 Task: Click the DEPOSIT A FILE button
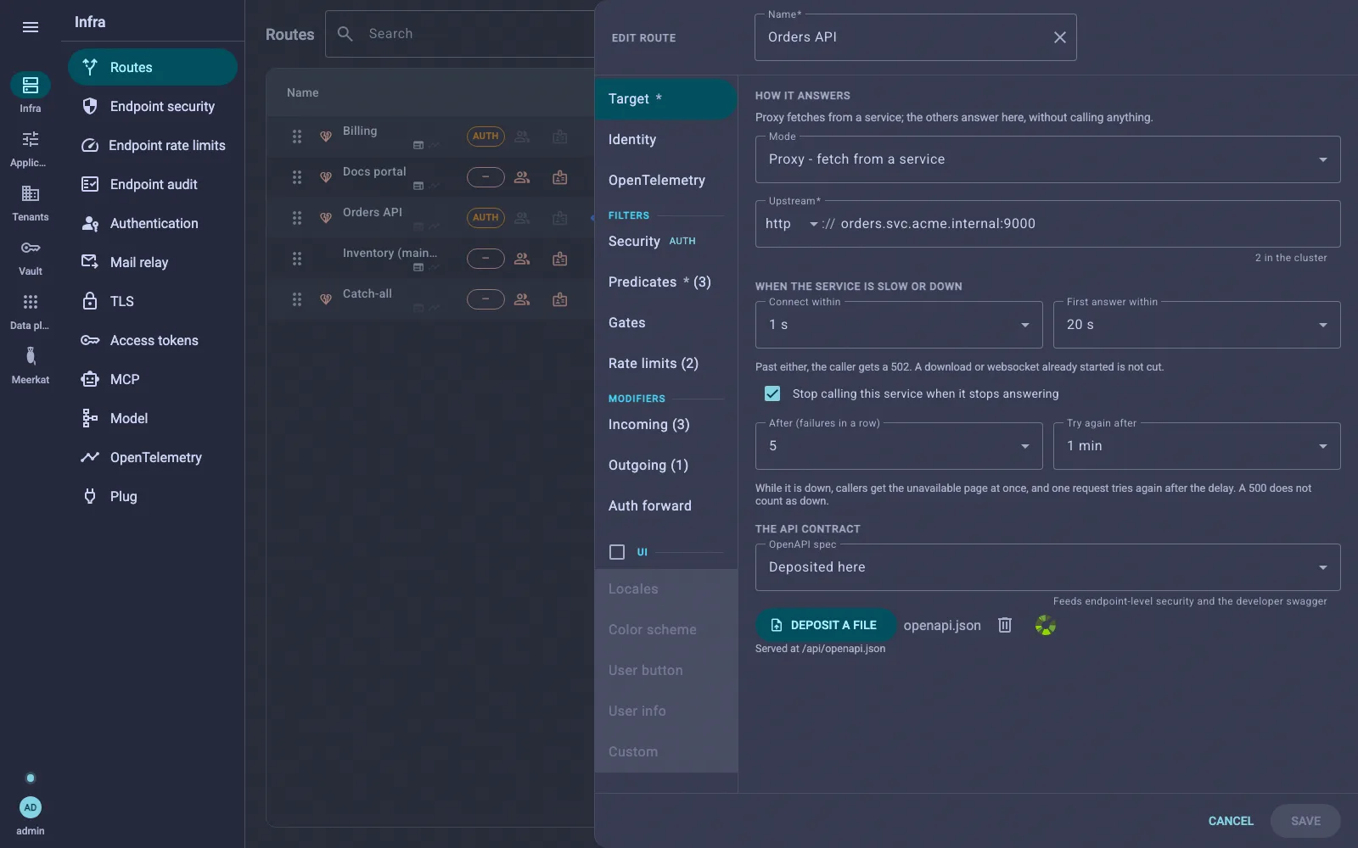pyautogui.click(x=826, y=625)
